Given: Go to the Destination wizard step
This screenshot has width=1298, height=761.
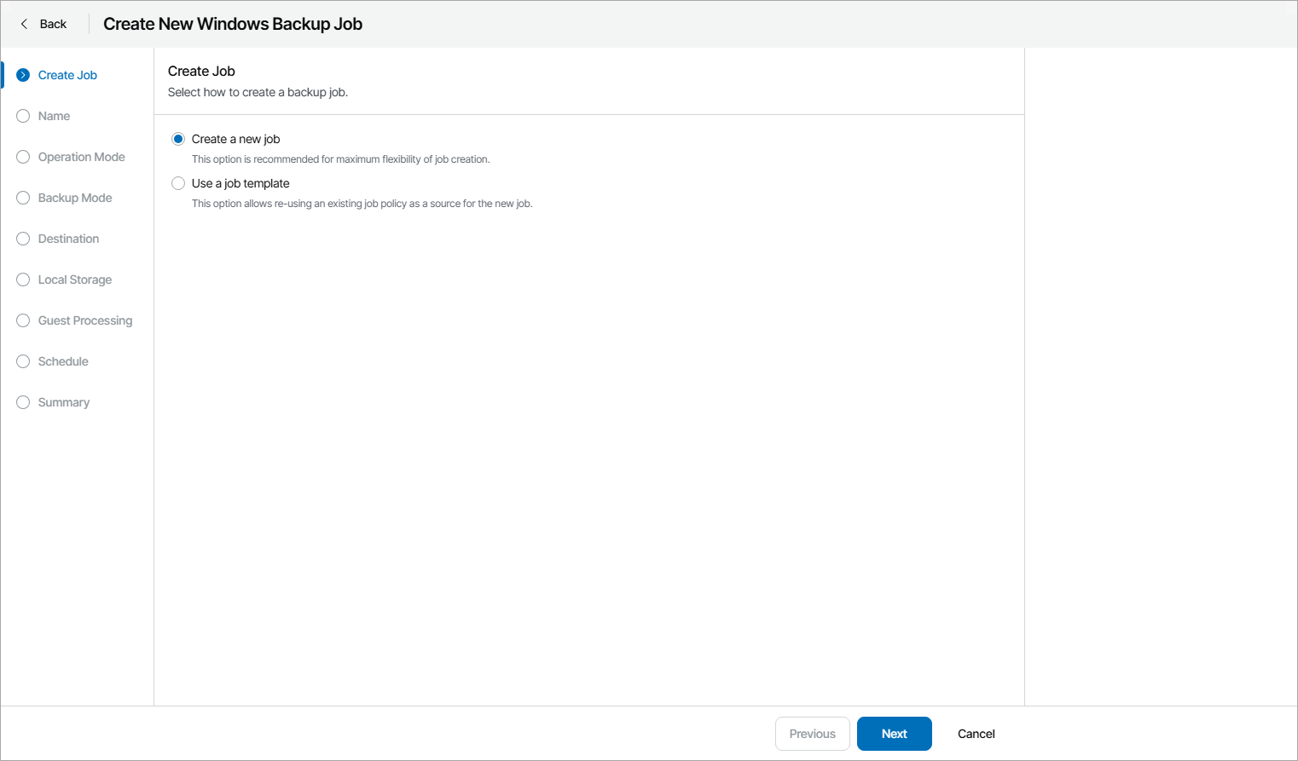Looking at the screenshot, I should click(x=69, y=239).
